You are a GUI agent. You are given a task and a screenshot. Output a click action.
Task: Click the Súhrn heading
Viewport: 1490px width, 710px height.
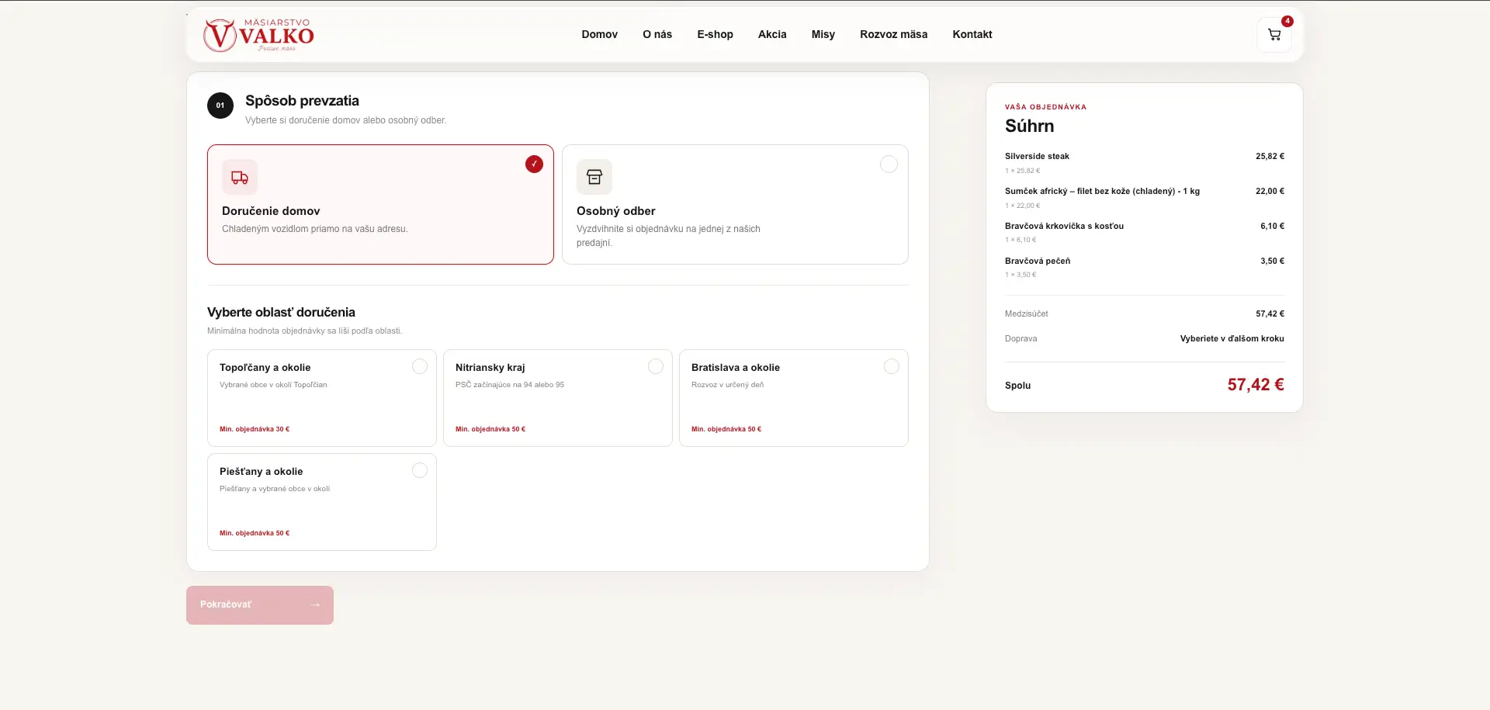point(1029,126)
